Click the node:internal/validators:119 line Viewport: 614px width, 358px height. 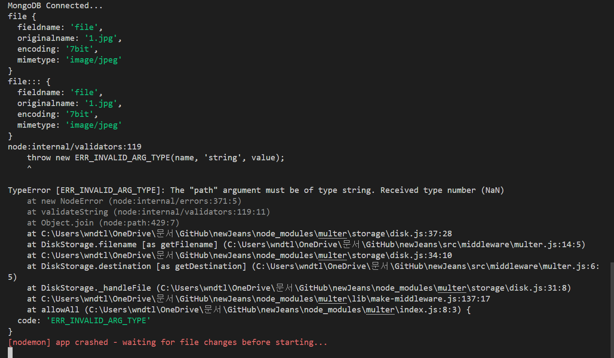75,147
